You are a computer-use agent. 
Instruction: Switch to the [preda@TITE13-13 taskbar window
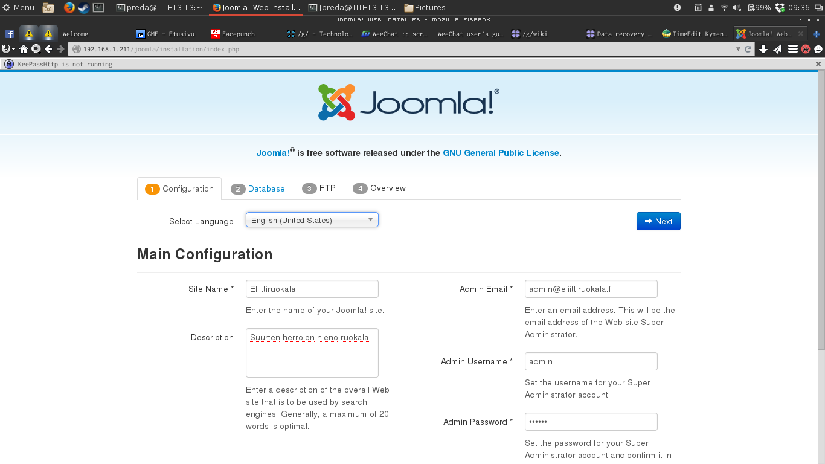[x=352, y=8]
